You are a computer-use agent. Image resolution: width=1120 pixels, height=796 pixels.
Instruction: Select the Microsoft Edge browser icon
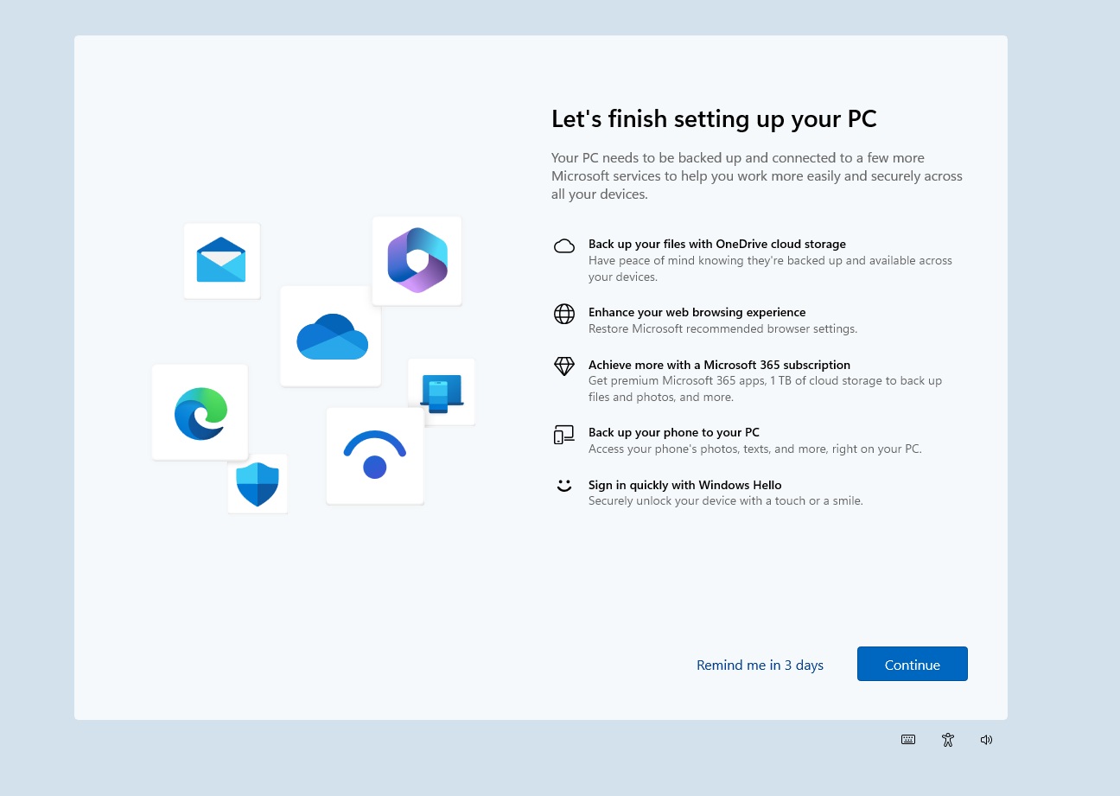[x=200, y=412]
